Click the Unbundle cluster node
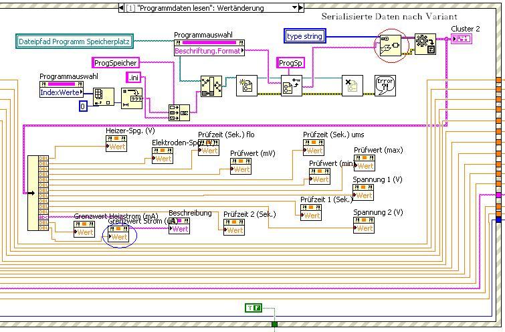505x332 pixels. [37, 193]
